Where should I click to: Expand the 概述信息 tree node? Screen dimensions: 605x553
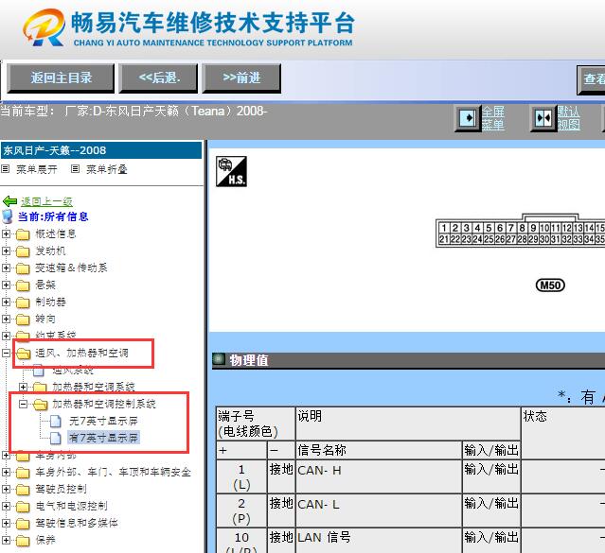pos(6,233)
